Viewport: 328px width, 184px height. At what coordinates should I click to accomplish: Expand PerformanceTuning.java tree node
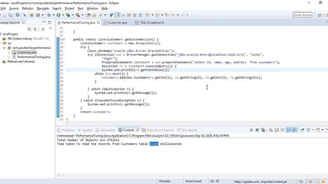(x=9, y=57)
